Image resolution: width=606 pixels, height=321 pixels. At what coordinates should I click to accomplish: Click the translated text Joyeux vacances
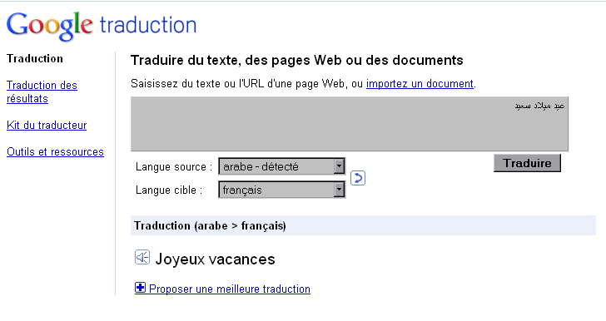tap(216, 259)
